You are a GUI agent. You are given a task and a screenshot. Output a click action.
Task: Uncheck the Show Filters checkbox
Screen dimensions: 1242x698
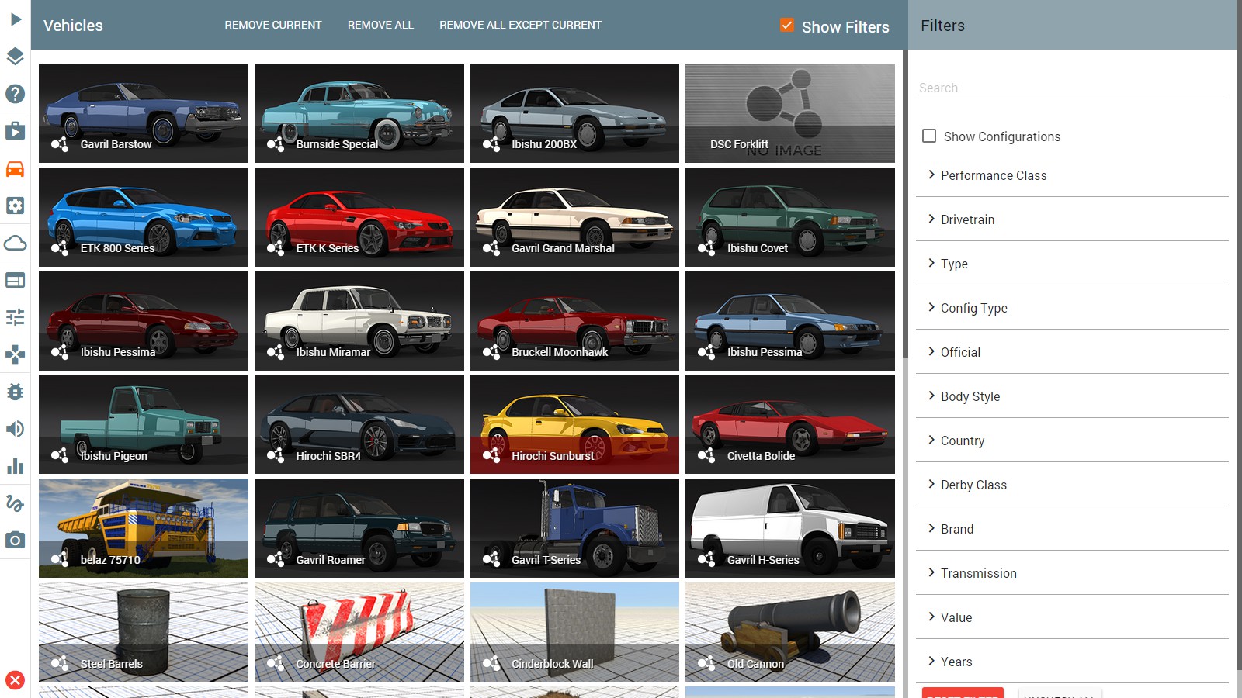tap(787, 26)
